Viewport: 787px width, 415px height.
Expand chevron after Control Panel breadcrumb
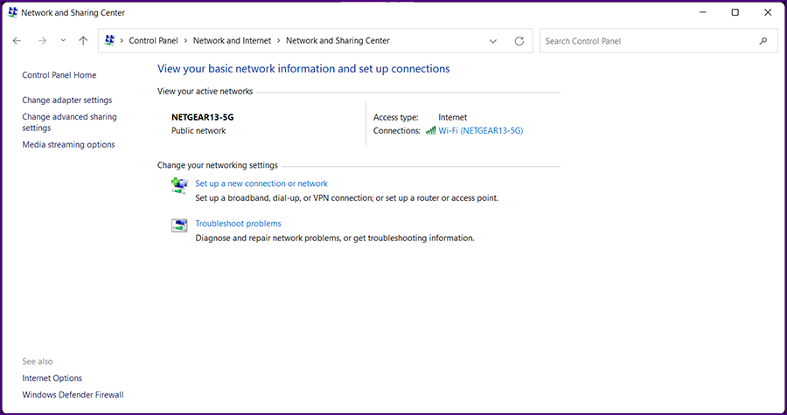(x=185, y=41)
